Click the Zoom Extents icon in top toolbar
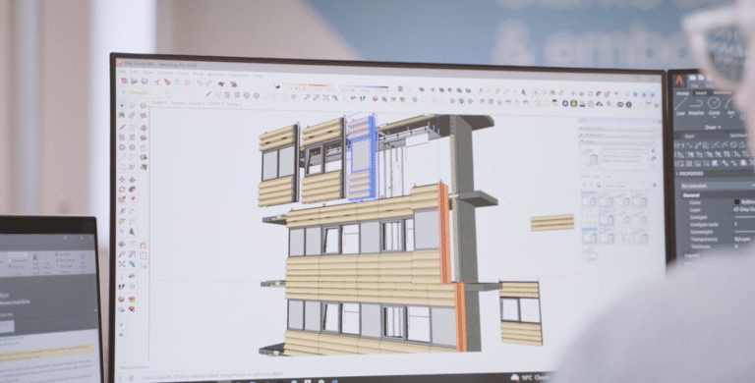The height and width of the screenshot is (383, 755). (326, 97)
